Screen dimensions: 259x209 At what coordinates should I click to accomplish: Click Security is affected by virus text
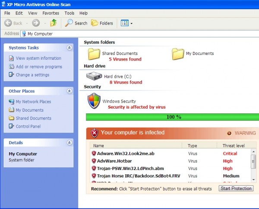coord(137,107)
